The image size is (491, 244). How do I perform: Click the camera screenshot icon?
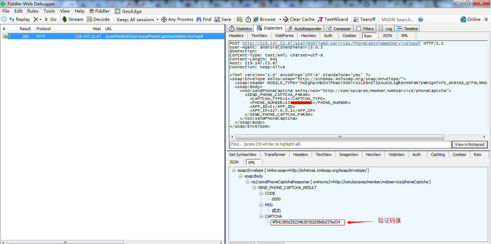[239, 19]
